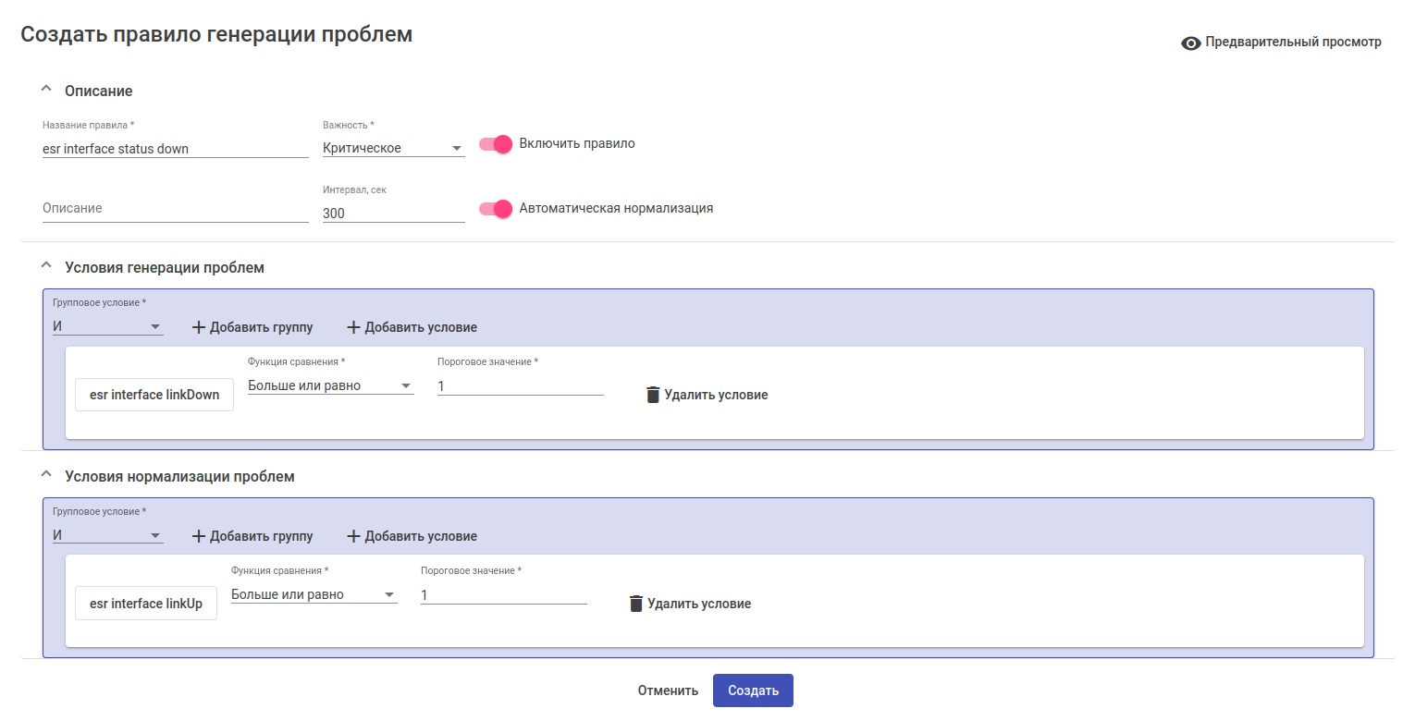Open the 'Важность' severity dropdown

pos(393,148)
